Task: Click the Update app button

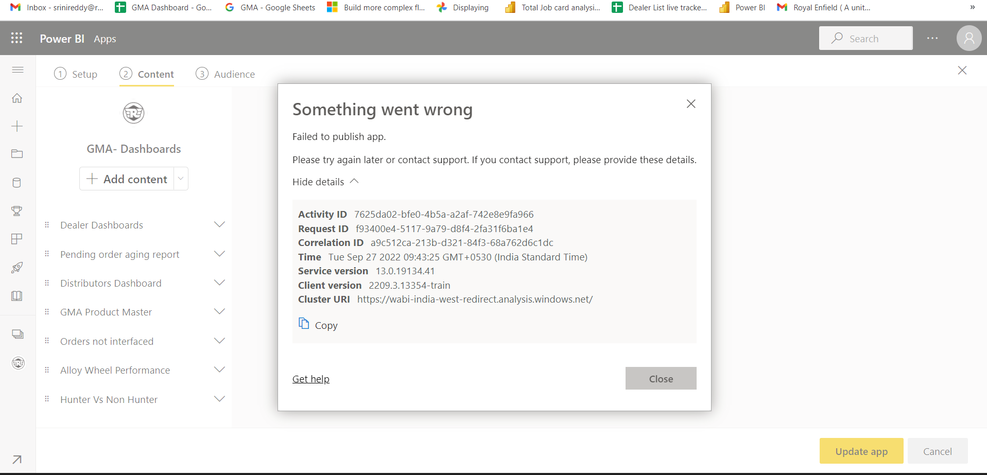Action: click(861, 451)
